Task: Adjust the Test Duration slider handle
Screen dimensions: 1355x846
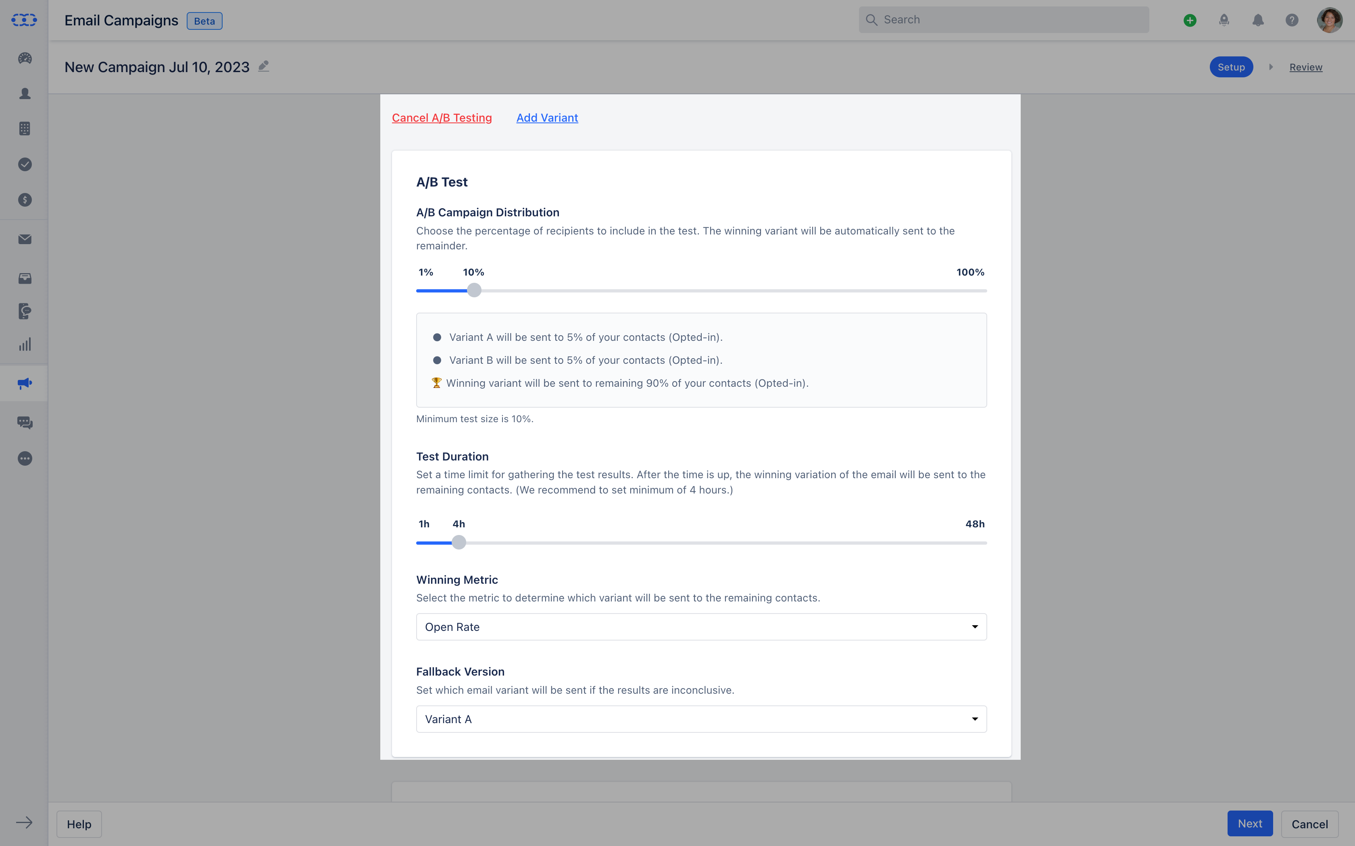Action: [x=459, y=542]
